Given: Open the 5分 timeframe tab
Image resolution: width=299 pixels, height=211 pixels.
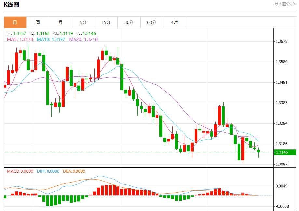Looking at the screenshot, I should tap(83, 22).
